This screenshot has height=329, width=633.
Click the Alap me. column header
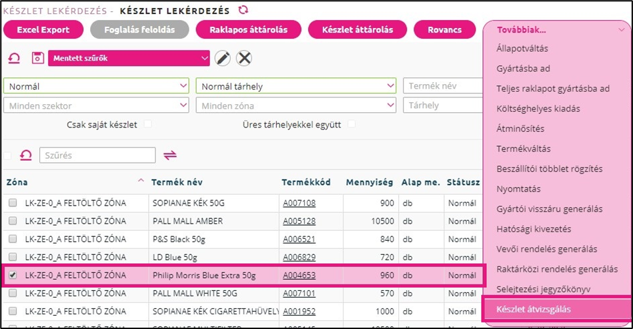(420, 182)
